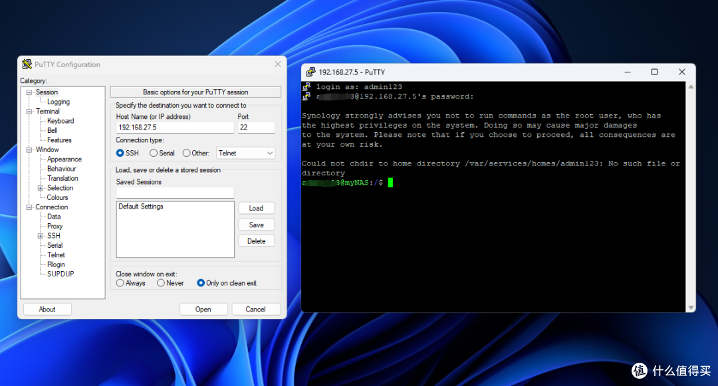Maximize the 192.168.27.5 PuTTY terminal window
The width and height of the screenshot is (718, 386).
tap(654, 72)
